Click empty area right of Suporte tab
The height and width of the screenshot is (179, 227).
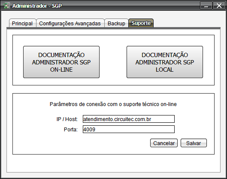coord(187,23)
